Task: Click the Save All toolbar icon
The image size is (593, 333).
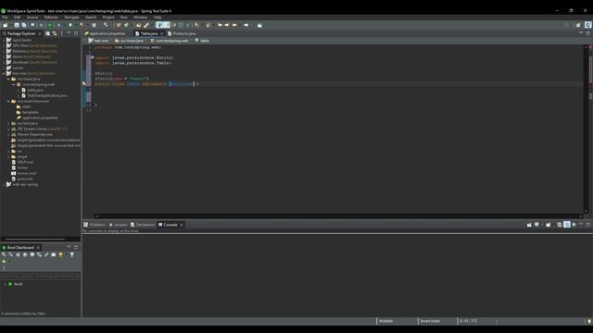Action: pos(24,25)
